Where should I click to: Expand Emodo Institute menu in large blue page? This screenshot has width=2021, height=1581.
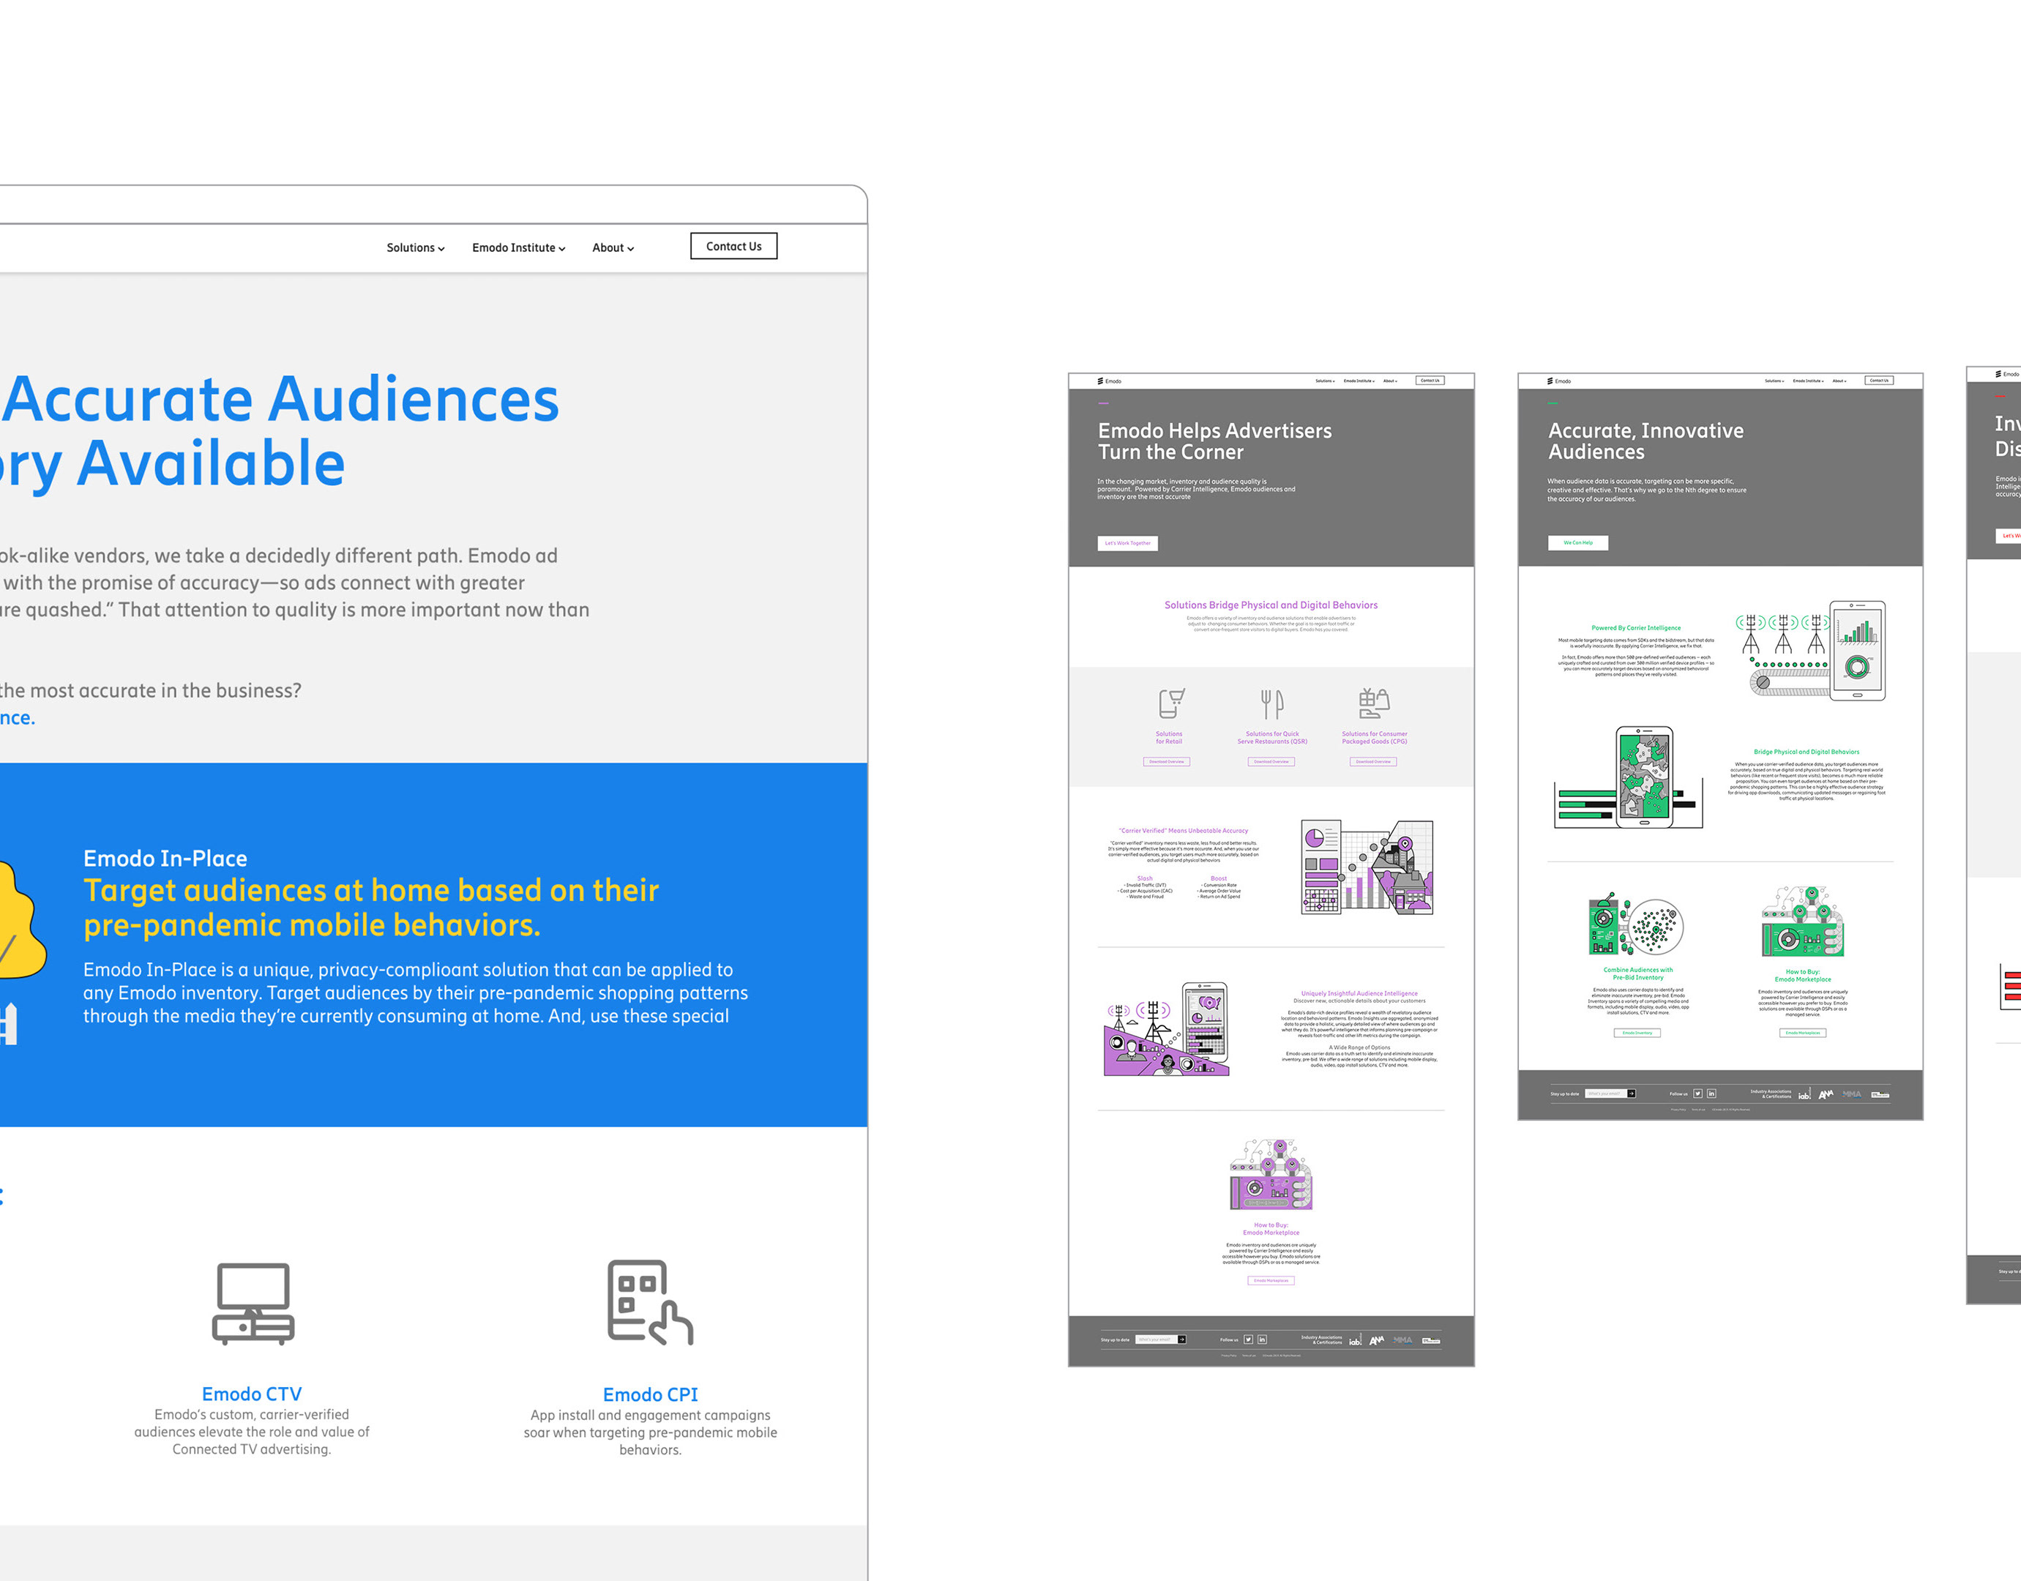click(x=518, y=248)
